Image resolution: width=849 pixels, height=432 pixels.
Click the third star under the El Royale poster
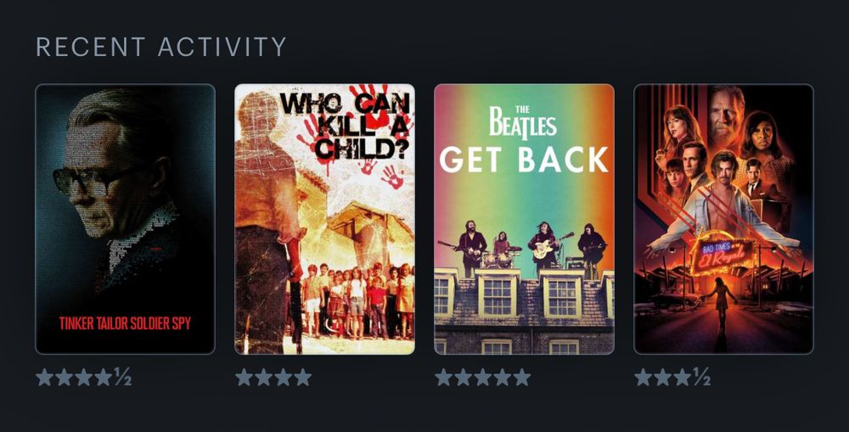click(x=683, y=378)
